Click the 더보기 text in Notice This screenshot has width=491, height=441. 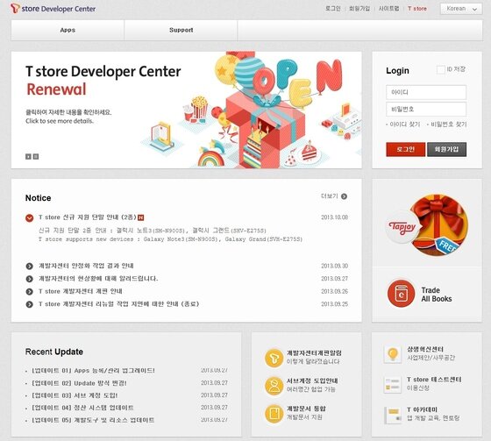[x=330, y=196]
